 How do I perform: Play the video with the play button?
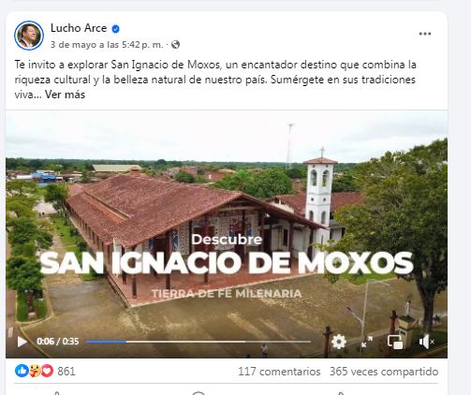click(22, 342)
